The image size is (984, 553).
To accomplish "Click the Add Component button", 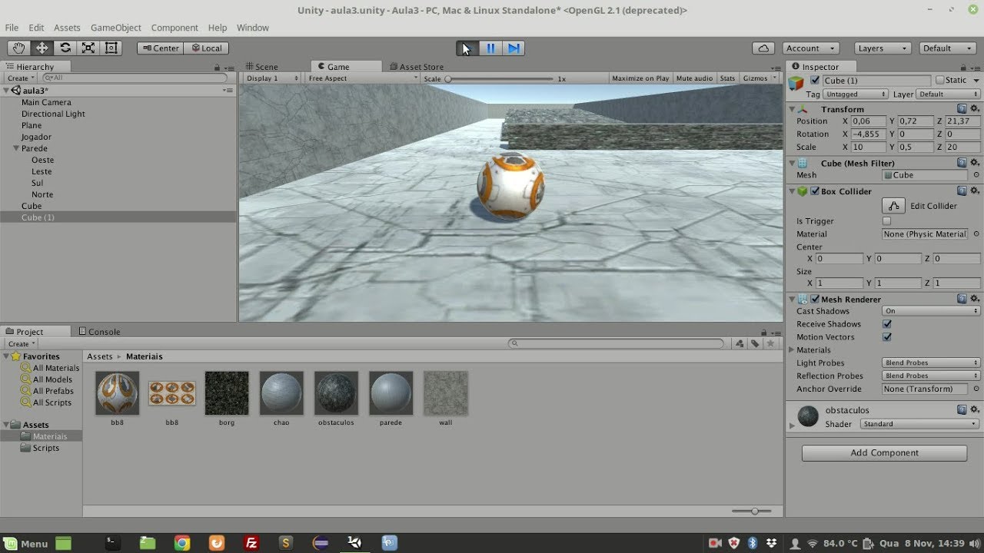I will click(x=884, y=453).
